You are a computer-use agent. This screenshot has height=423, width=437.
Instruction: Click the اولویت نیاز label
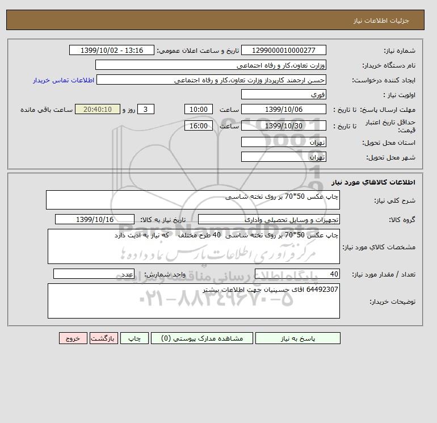coord(400,95)
